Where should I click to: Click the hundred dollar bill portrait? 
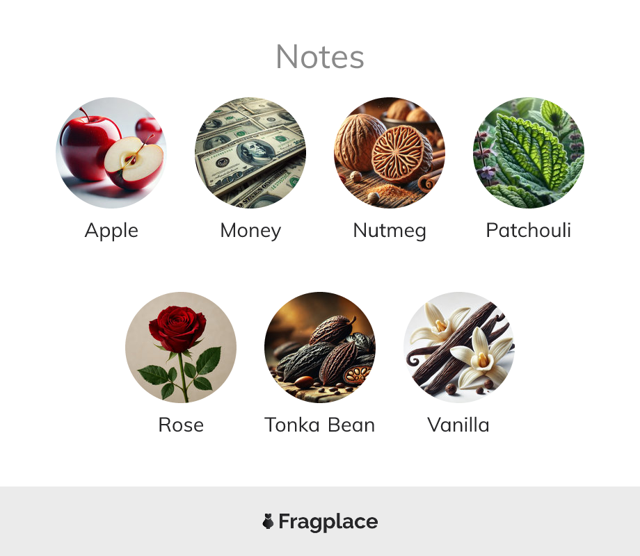[254, 154]
